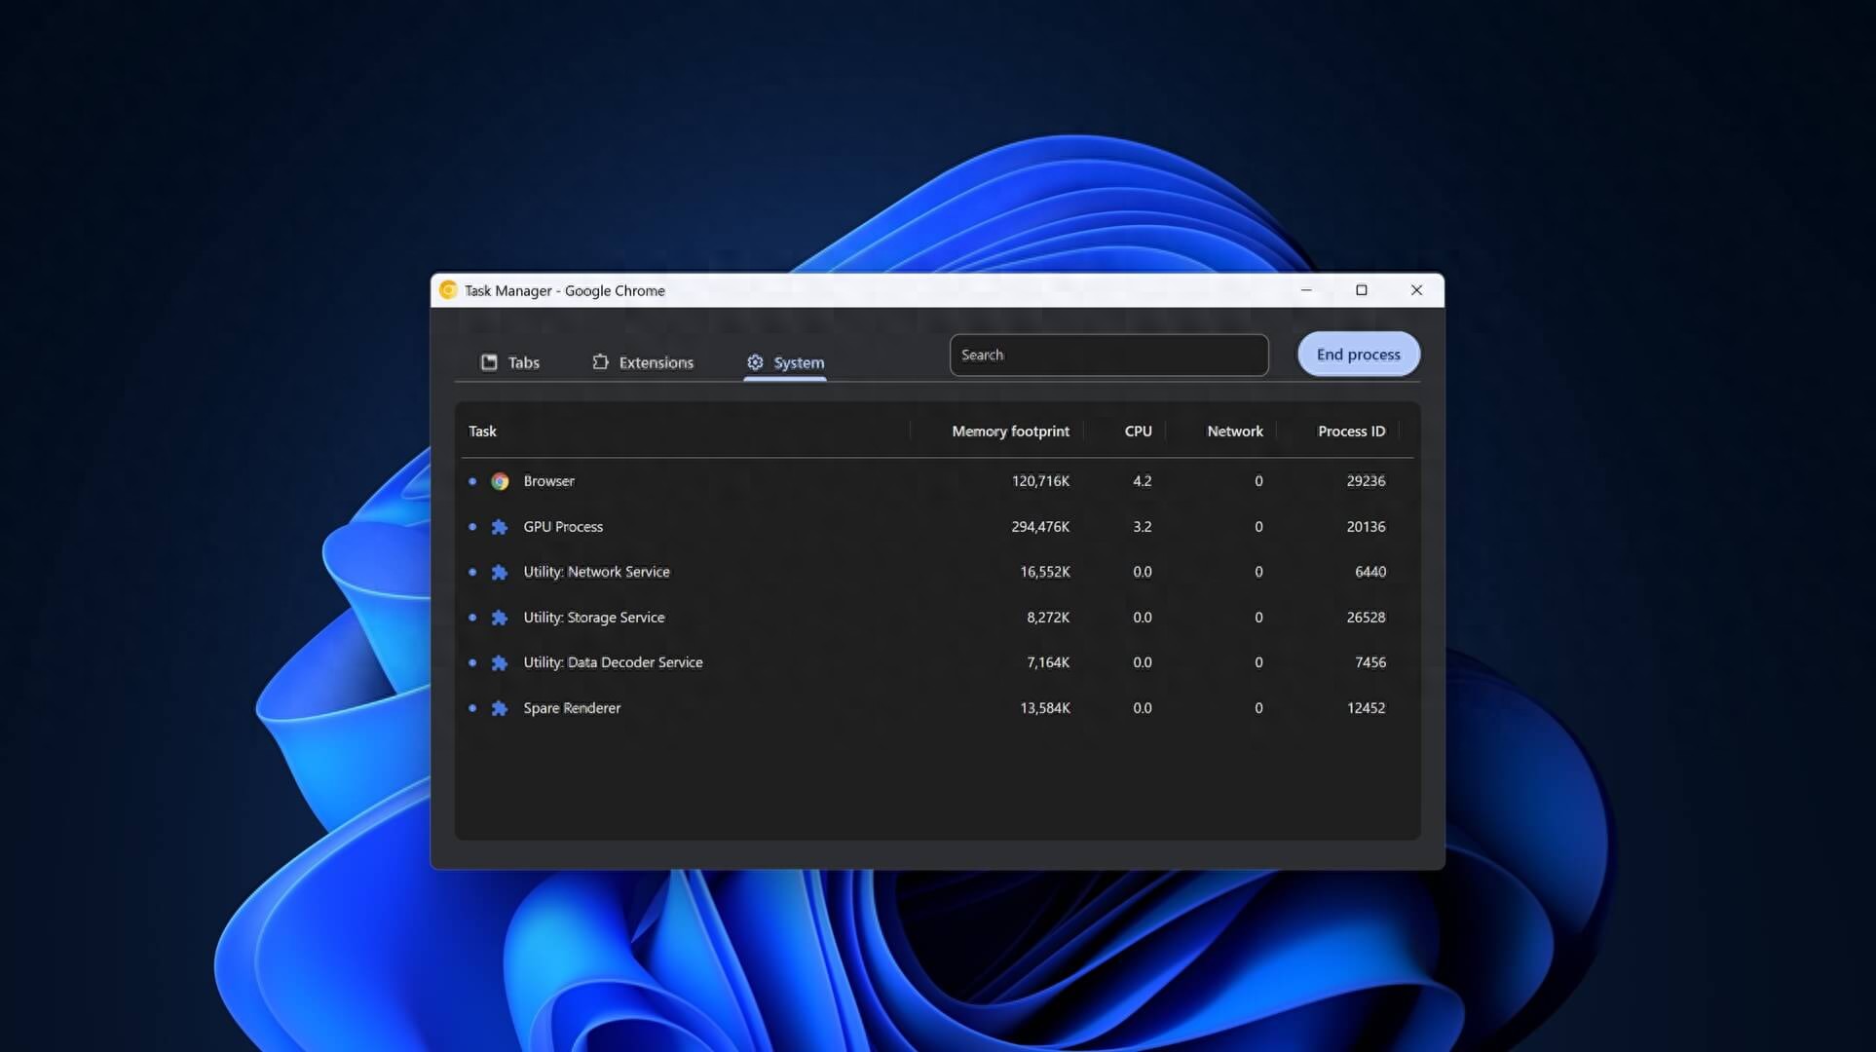Image resolution: width=1876 pixels, height=1052 pixels.
Task: Click the blue dot in the Browser row
Action: [472, 481]
